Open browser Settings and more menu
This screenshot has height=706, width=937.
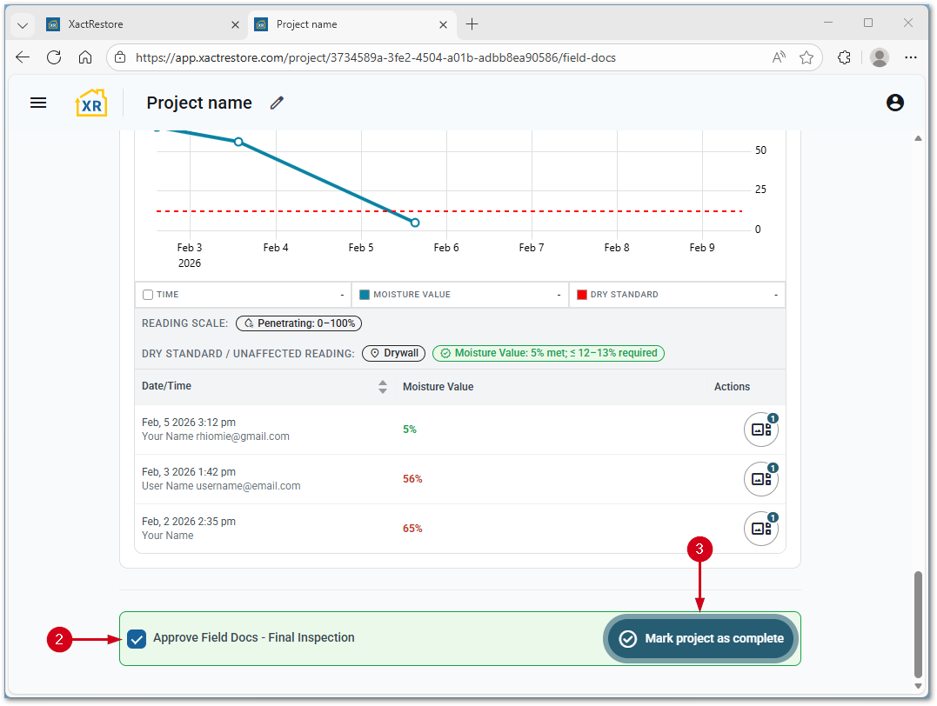[x=911, y=57]
